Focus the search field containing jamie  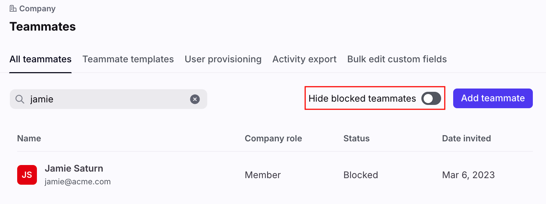click(x=109, y=99)
